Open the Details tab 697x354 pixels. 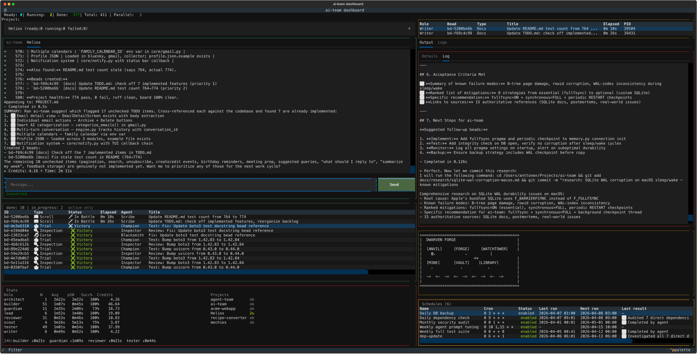(x=430, y=56)
